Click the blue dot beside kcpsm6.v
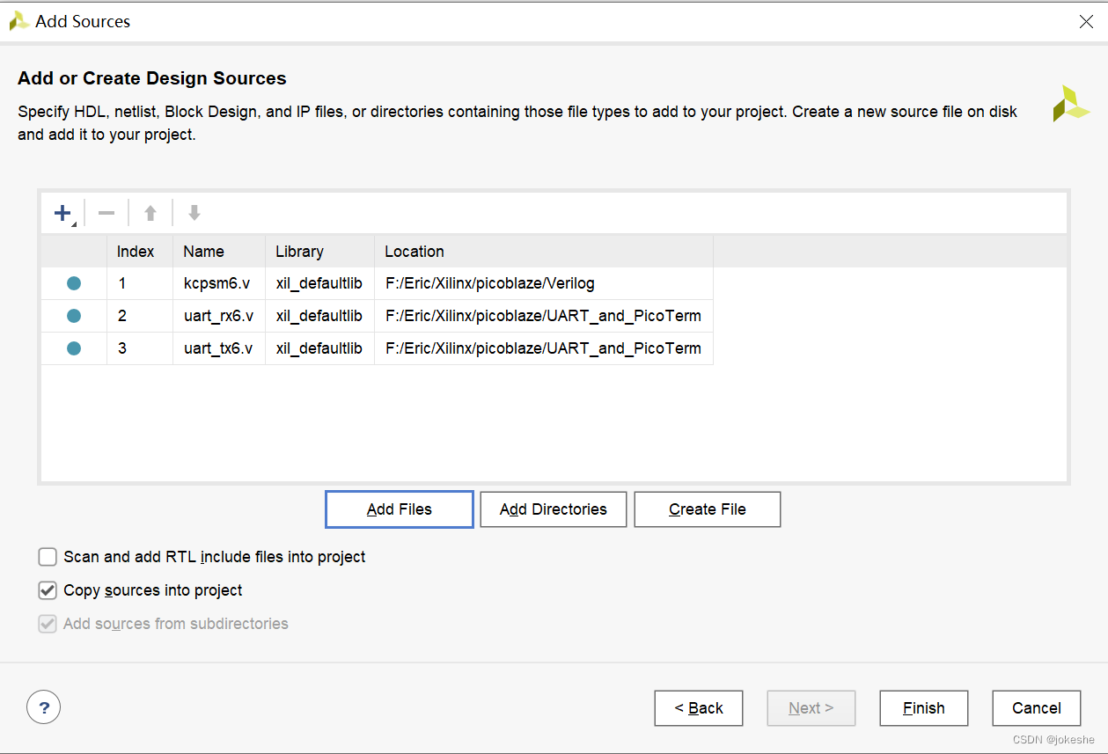 click(74, 283)
